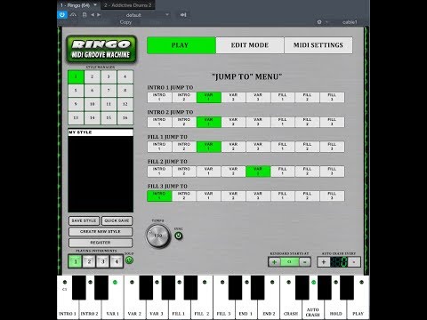Select style slot 16 in the Style Manager
427x320 pixels.
pyautogui.click(x=125, y=118)
